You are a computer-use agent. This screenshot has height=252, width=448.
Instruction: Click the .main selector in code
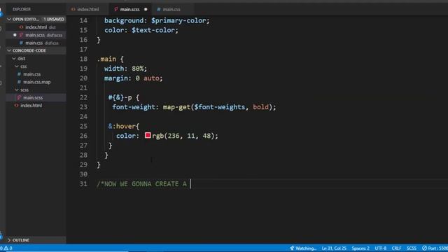click(106, 59)
